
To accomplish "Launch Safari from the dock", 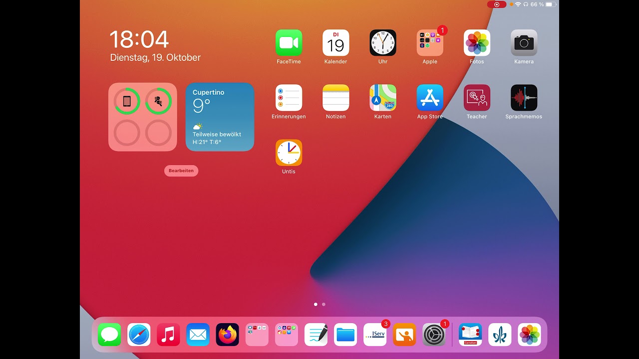I will point(139,335).
